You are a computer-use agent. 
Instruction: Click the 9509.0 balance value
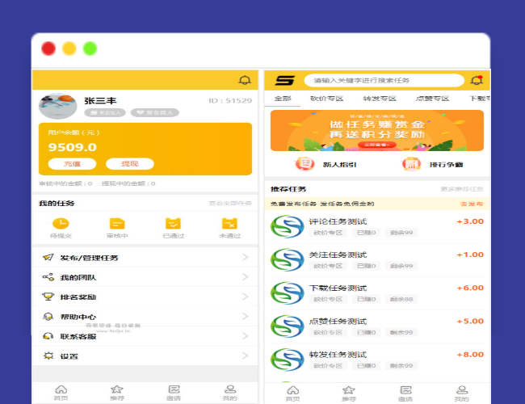tap(73, 147)
